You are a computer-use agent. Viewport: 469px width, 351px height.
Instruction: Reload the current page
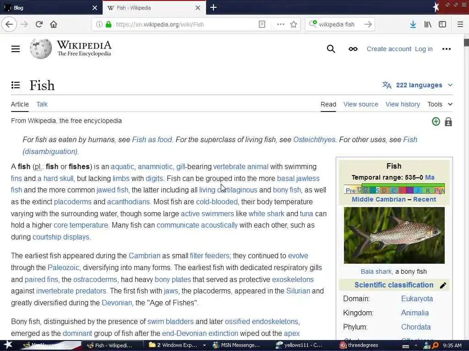39,24
